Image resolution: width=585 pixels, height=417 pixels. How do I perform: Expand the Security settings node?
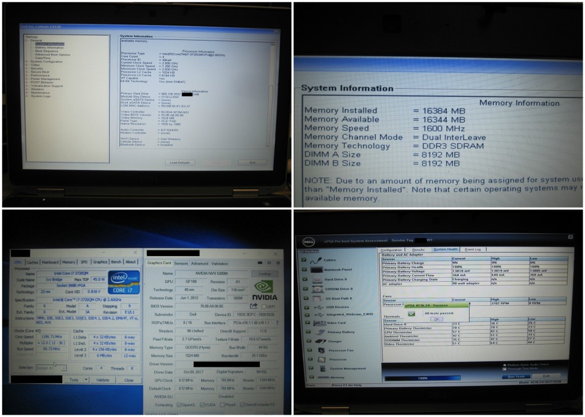pyautogui.click(x=27, y=68)
